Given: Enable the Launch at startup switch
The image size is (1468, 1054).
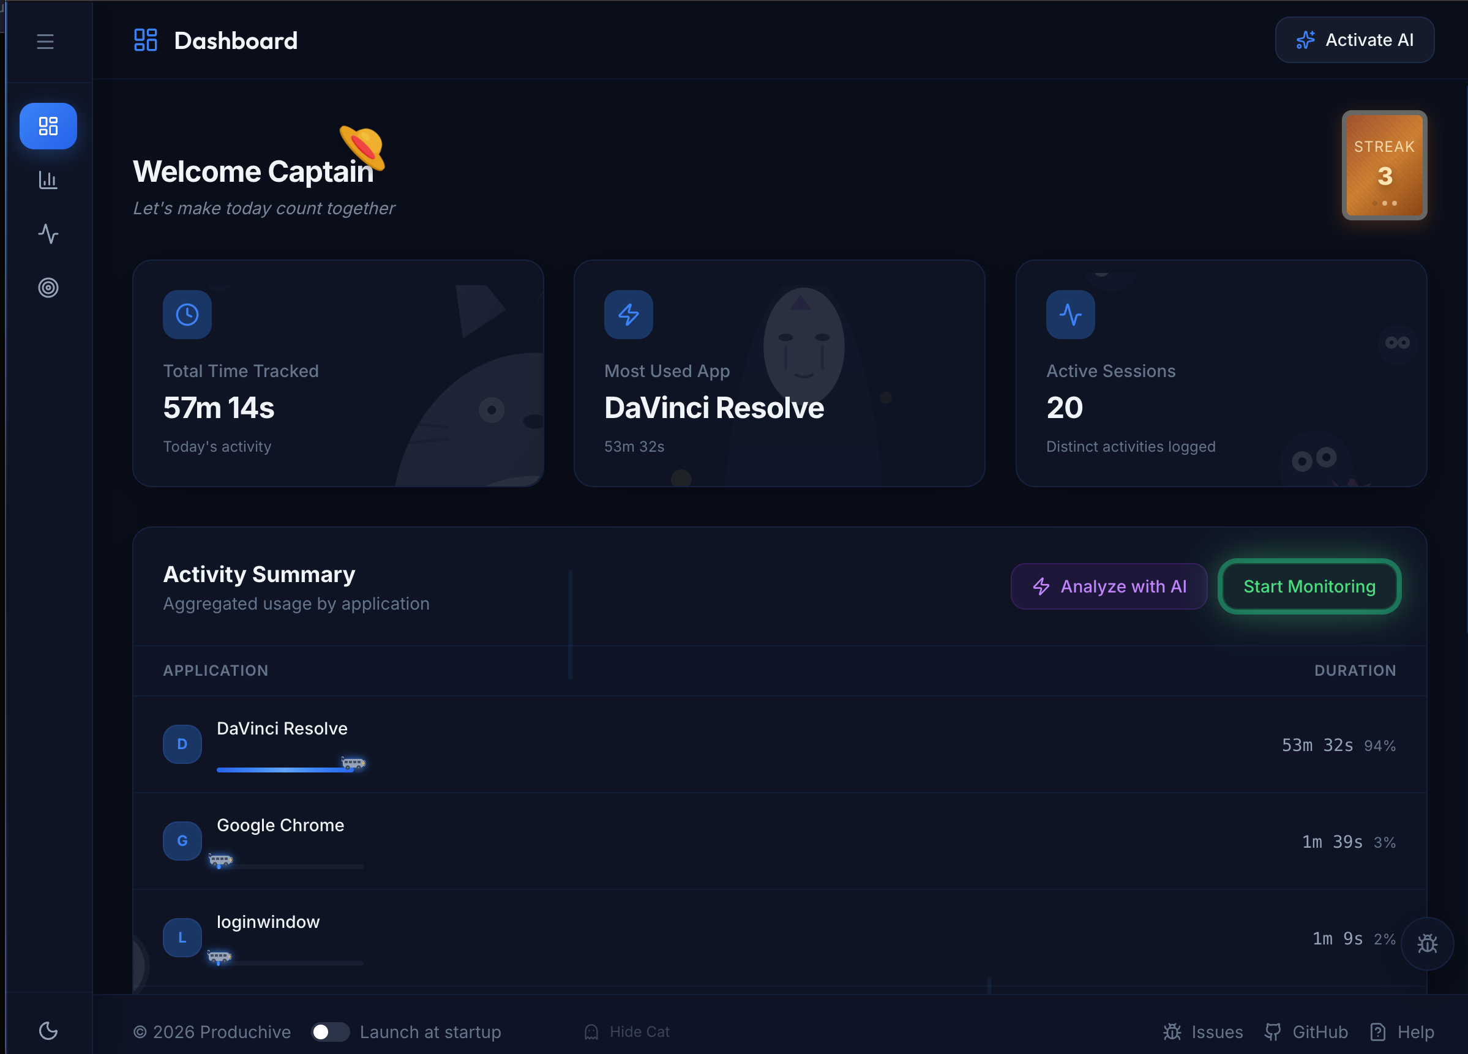Looking at the screenshot, I should pyautogui.click(x=330, y=1032).
